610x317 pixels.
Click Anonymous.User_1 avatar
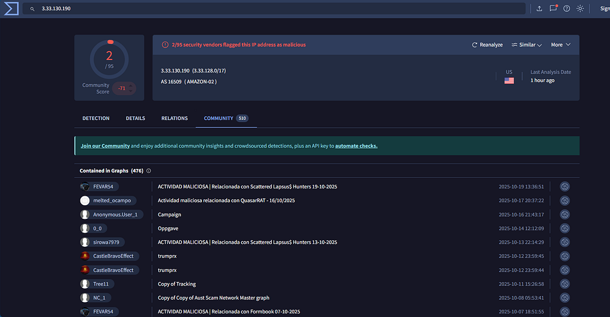(85, 215)
